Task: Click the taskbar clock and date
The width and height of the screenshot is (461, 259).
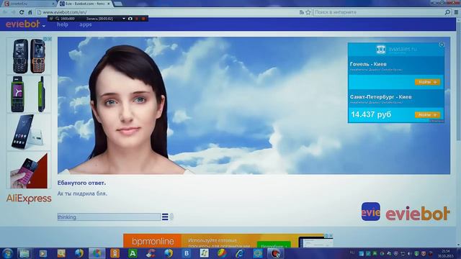Action: (446, 253)
